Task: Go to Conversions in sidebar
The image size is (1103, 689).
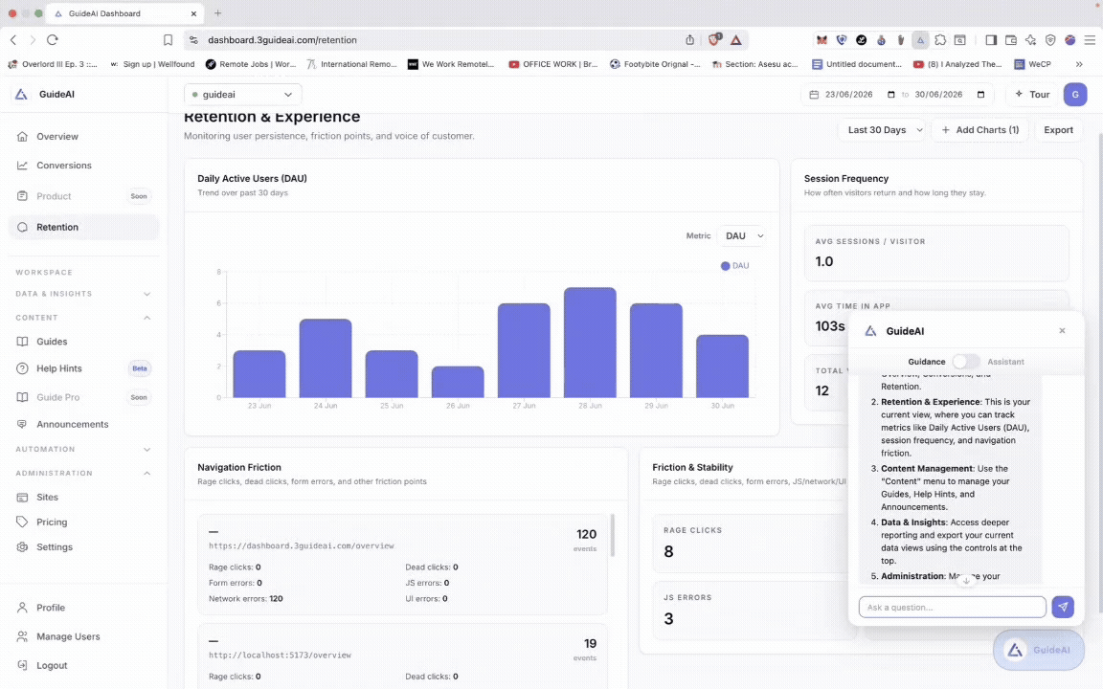Action: [x=83, y=166]
